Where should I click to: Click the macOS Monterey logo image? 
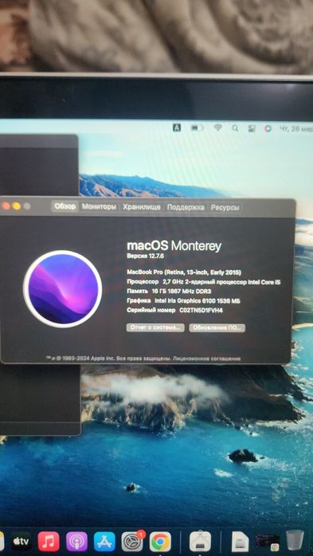(x=63, y=288)
